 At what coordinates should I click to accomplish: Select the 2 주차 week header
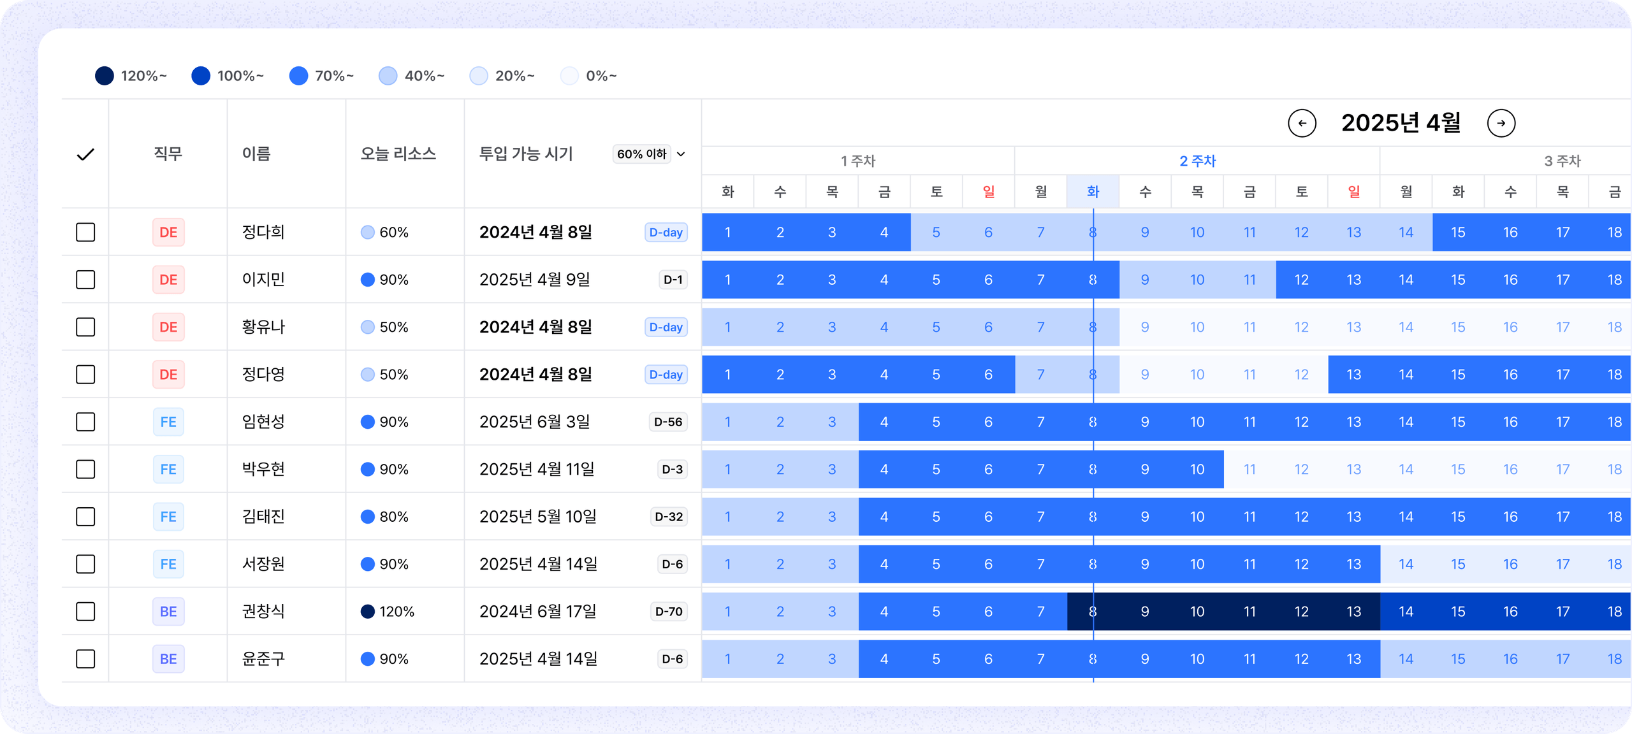[x=1197, y=161]
